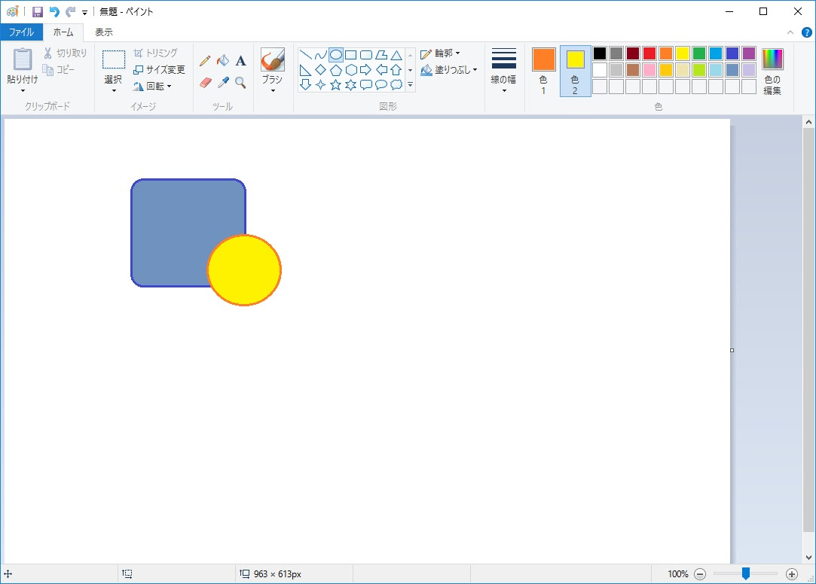
Task: Select the Text tool
Action: (240, 61)
